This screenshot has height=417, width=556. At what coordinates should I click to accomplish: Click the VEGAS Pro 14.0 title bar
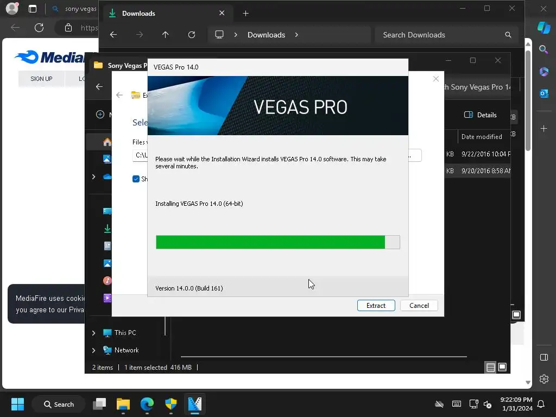(277, 67)
